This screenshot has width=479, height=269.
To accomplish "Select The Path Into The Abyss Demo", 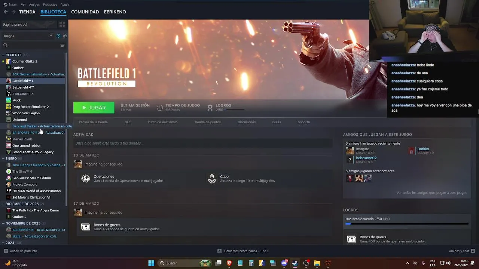I will (x=36, y=210).
